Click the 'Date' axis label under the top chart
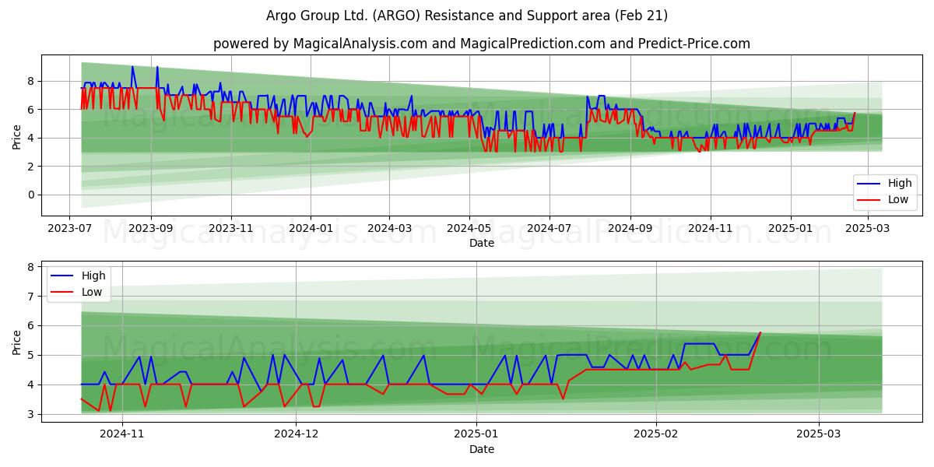The image size is (934, 467). tap(482, 244)
